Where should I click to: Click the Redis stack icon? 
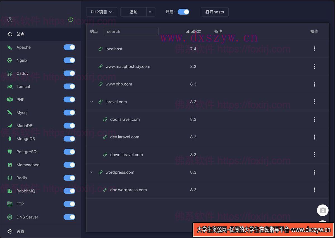tap(10, 178)
